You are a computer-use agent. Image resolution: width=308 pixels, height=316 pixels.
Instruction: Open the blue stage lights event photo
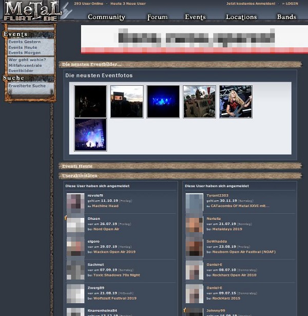coord(163,102)
